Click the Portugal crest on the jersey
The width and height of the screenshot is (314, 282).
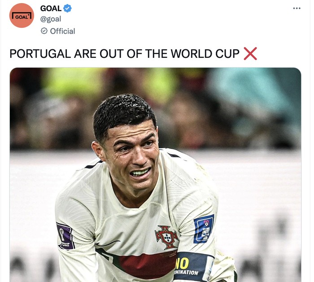point(167,237)
